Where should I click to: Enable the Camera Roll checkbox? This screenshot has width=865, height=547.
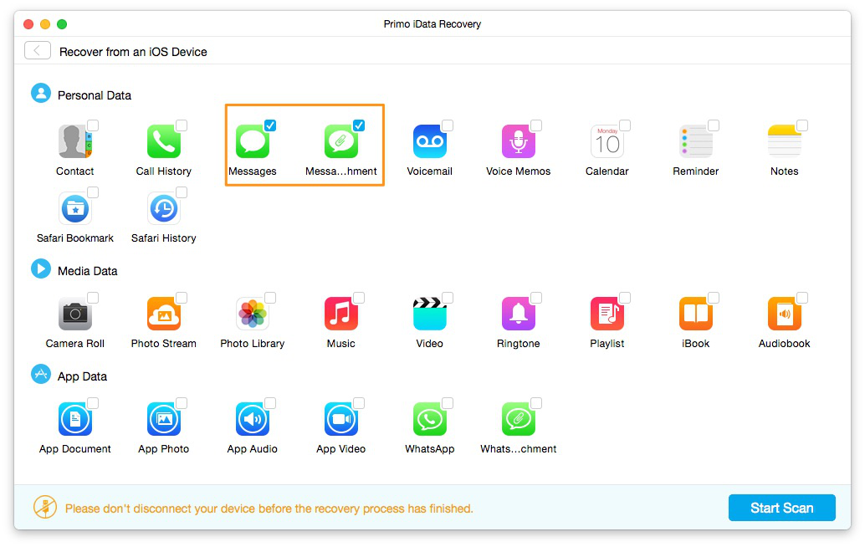click(93, 298)
